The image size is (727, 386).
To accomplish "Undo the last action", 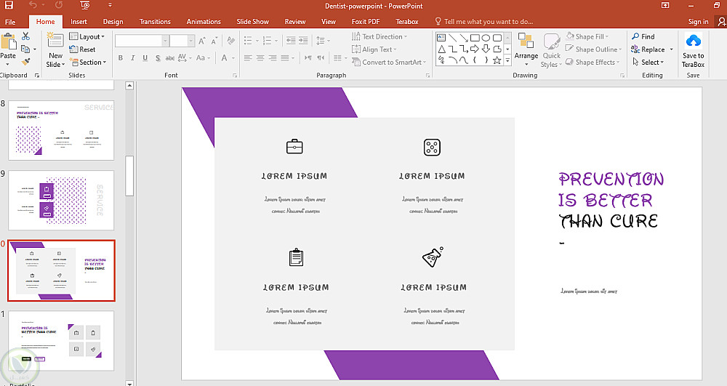I will (33, 6).
